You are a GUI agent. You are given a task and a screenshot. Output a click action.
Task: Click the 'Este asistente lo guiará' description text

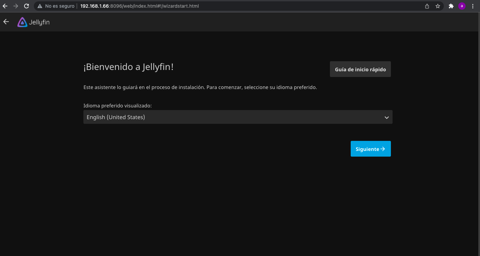[200, 87]
